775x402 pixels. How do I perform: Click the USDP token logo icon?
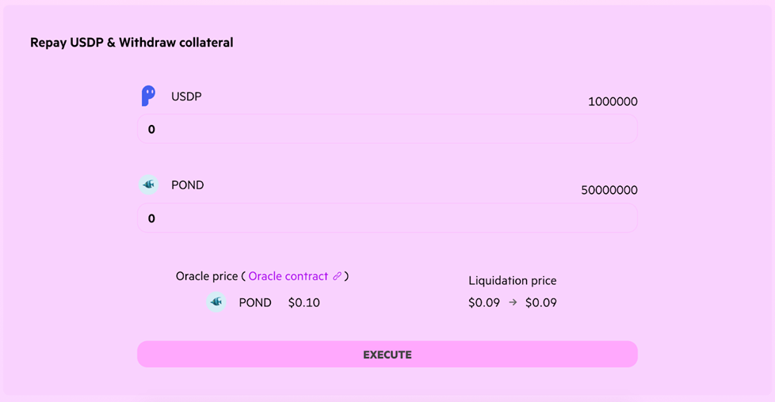[148, 96]
